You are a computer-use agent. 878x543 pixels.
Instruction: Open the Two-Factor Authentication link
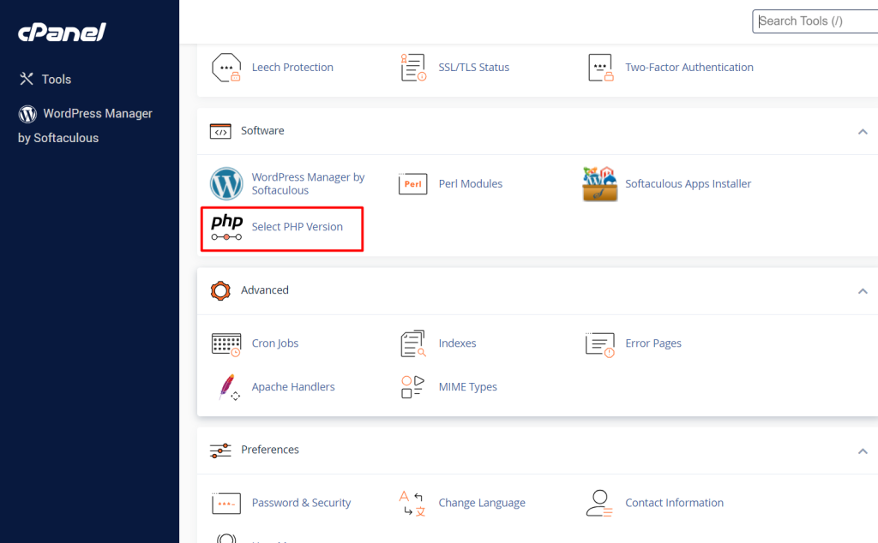pos(689,67)
